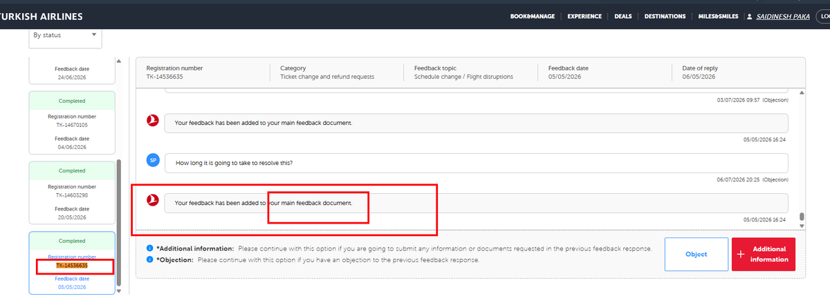The image size is (830, 305).
Task: Open the MILES&SMILES menu
Action: pos(718,17)
